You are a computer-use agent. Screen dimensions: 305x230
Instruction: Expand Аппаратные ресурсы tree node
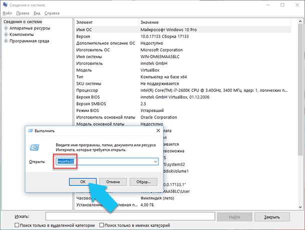(6, 28)
